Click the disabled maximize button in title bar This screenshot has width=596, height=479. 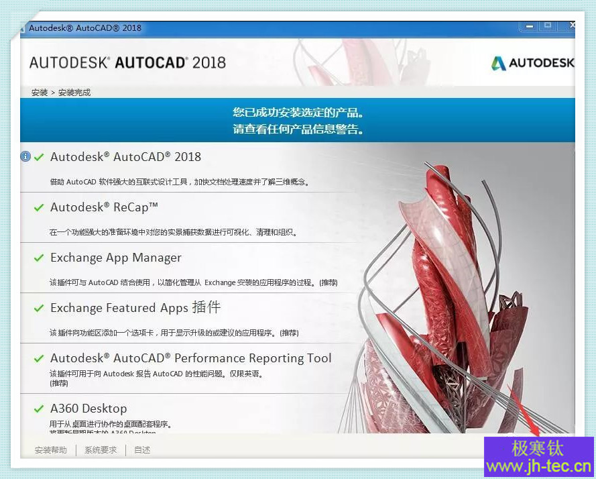pyautogui.click(x=548, y=26)
